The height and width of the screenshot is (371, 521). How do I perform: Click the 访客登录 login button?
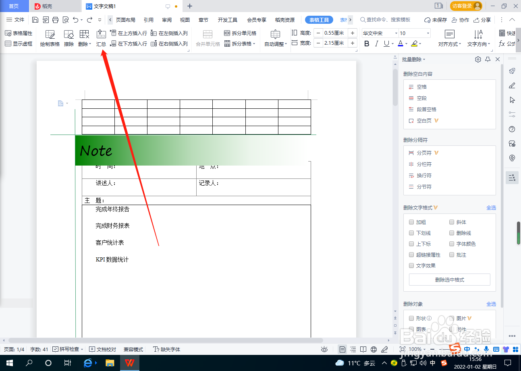(466, 6)
